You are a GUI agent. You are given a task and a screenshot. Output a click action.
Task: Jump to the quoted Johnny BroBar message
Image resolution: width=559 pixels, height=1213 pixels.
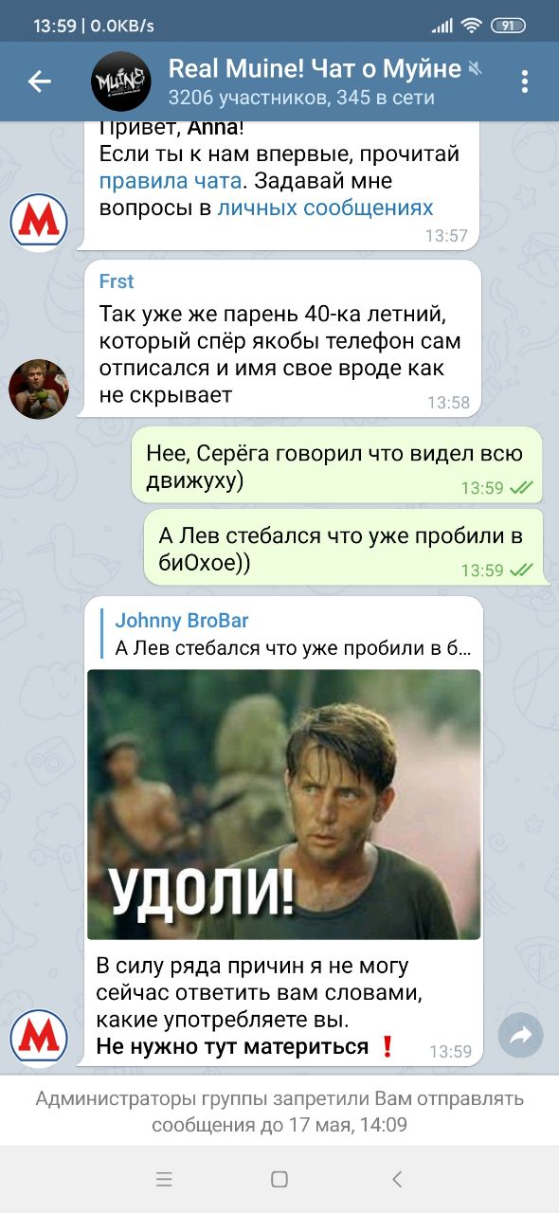point(284,634)
